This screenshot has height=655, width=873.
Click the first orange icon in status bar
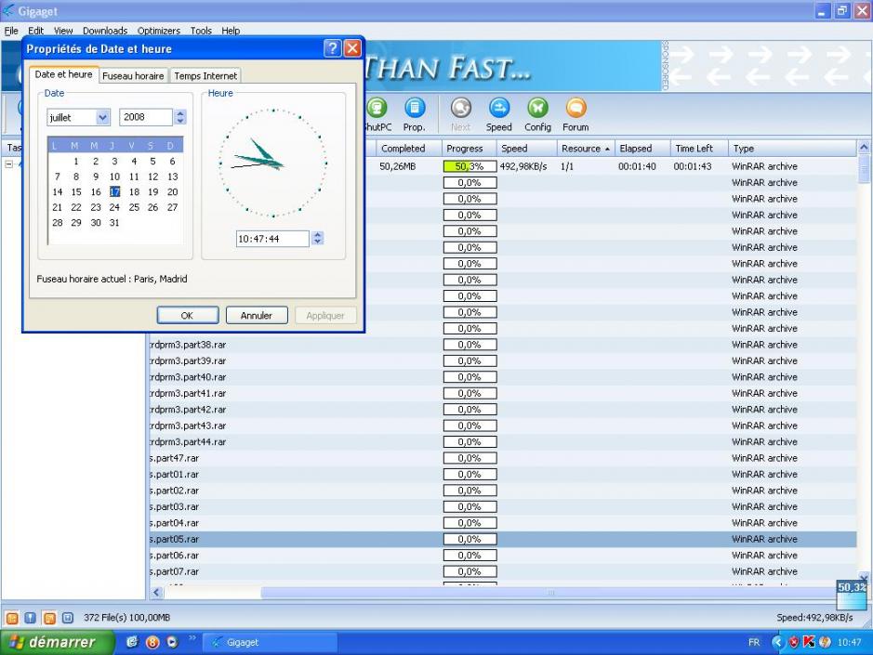pyautogui.click(x=13, y=617)
